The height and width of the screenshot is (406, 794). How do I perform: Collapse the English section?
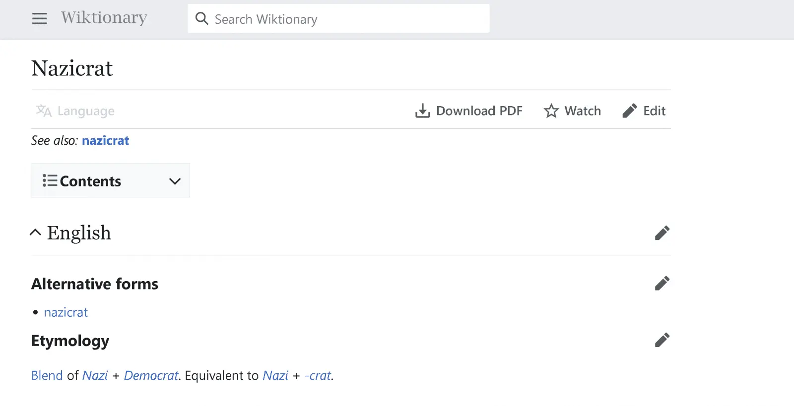tap(35, 232)
